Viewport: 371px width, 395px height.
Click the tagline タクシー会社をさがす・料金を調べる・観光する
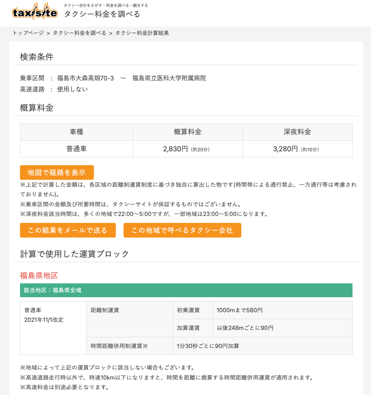(106, 5)
